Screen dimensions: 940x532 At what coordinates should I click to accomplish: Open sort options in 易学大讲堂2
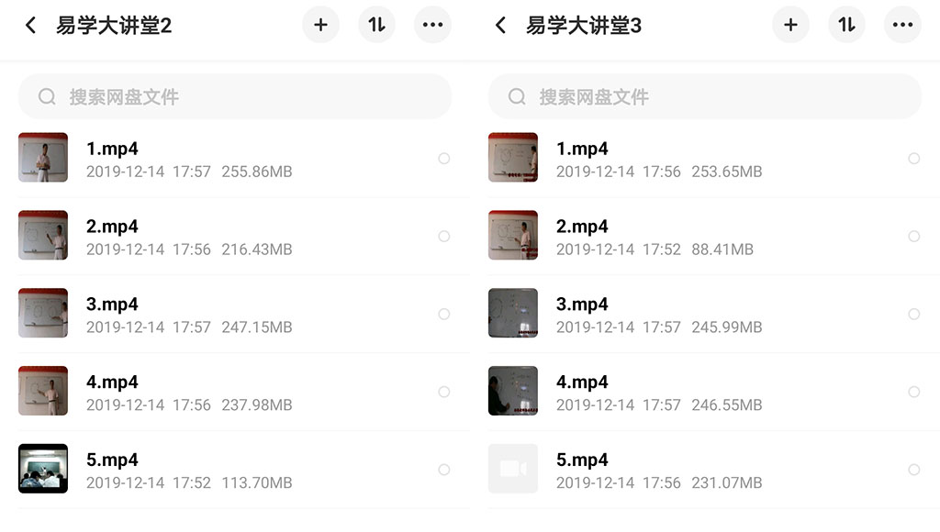[x=376, y=25]
